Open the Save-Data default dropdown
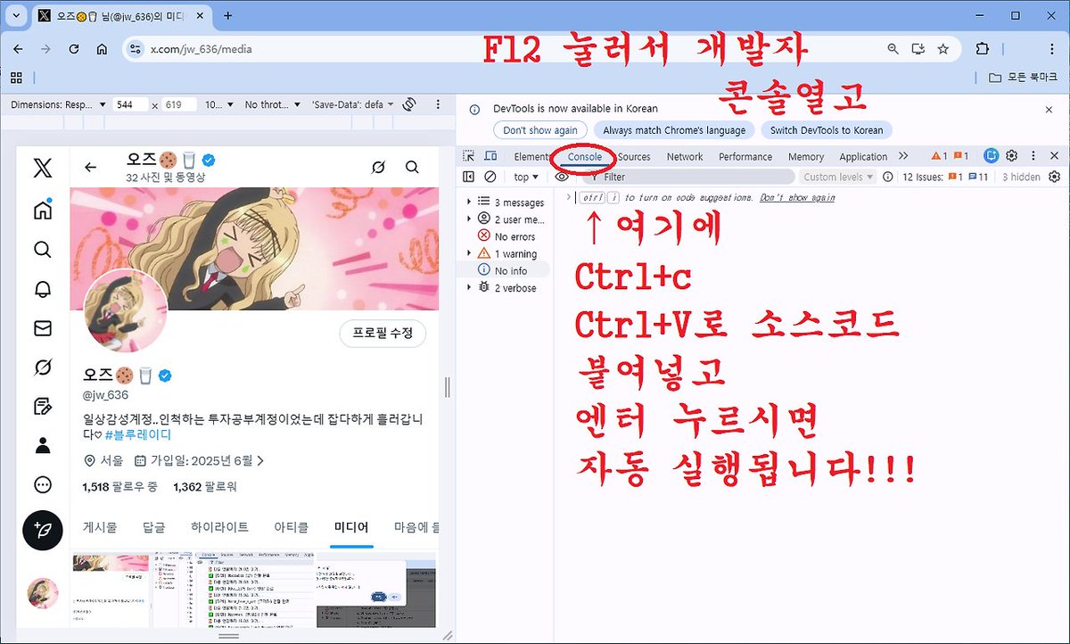The height and width of the screenshot is (644, 1070). 353,104
